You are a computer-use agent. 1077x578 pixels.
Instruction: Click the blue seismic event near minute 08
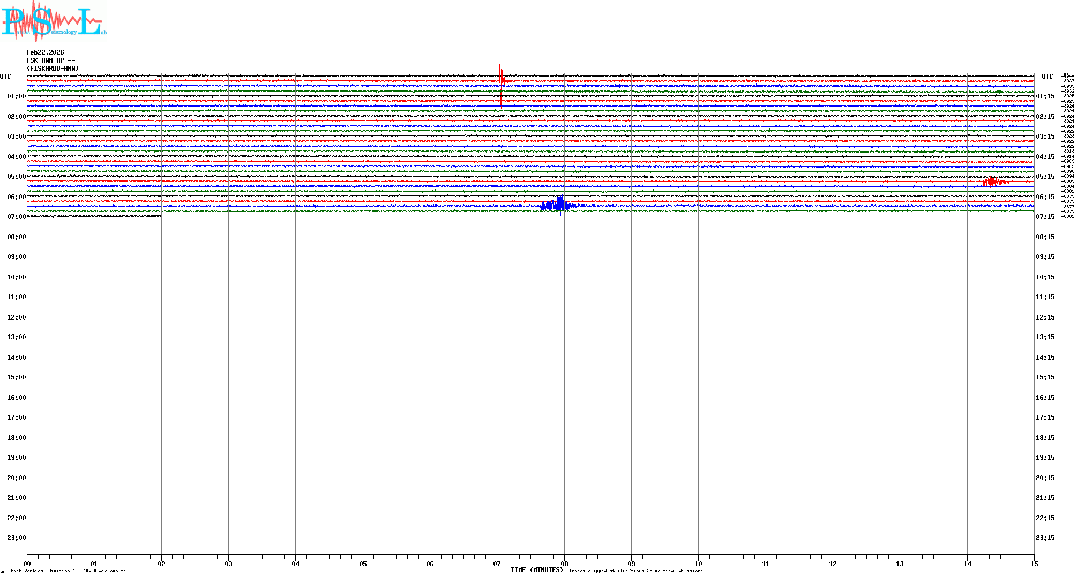tap(558, 206)
